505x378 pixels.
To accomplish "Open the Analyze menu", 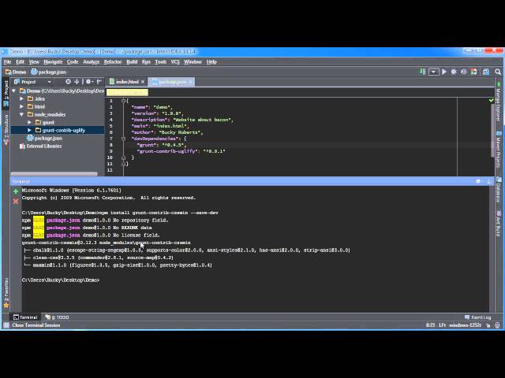I will (92, 61).
